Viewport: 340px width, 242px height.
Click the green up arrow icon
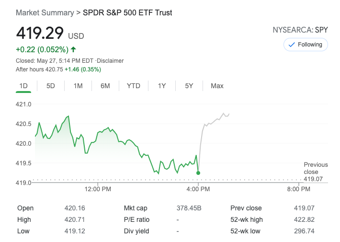tap(73, 49)
